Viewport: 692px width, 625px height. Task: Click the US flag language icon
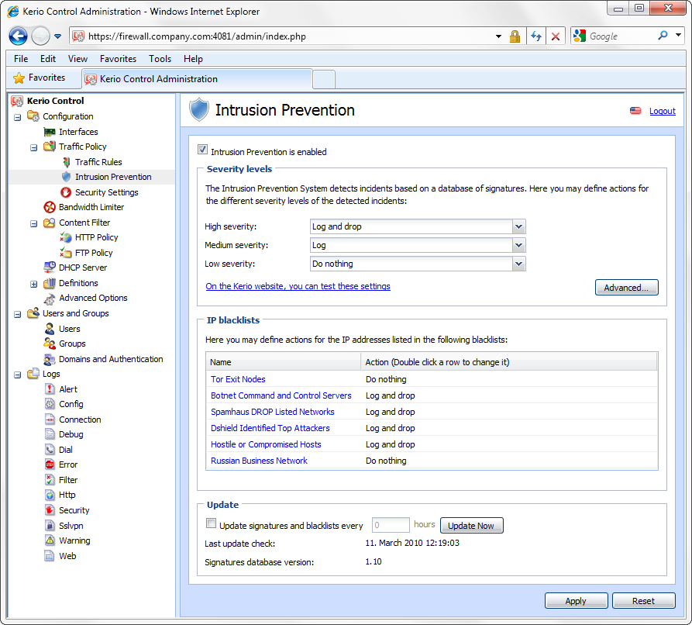coord(635,111)
